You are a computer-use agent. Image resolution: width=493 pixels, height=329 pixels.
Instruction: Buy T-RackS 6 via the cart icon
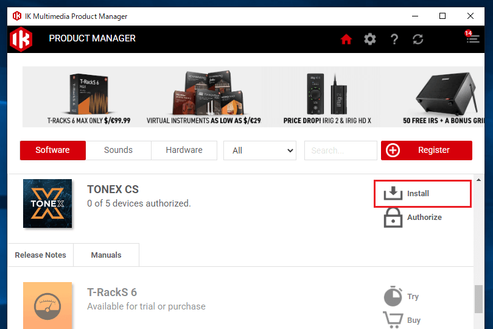tap(402, 319)
